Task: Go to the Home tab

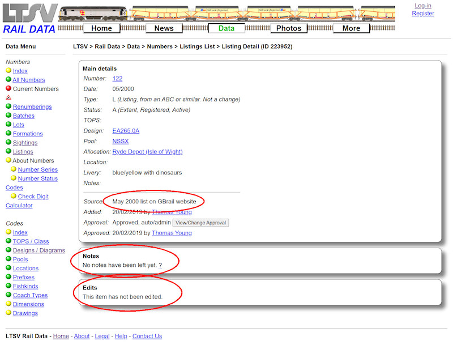Action: tap(102, 28)
